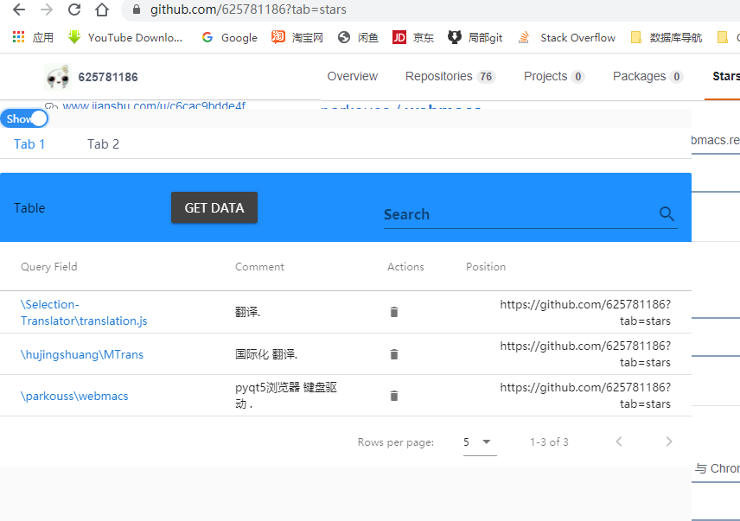Screen dimensions: 740x521
Task: Click into the Search field
Action: click(520, 214)
